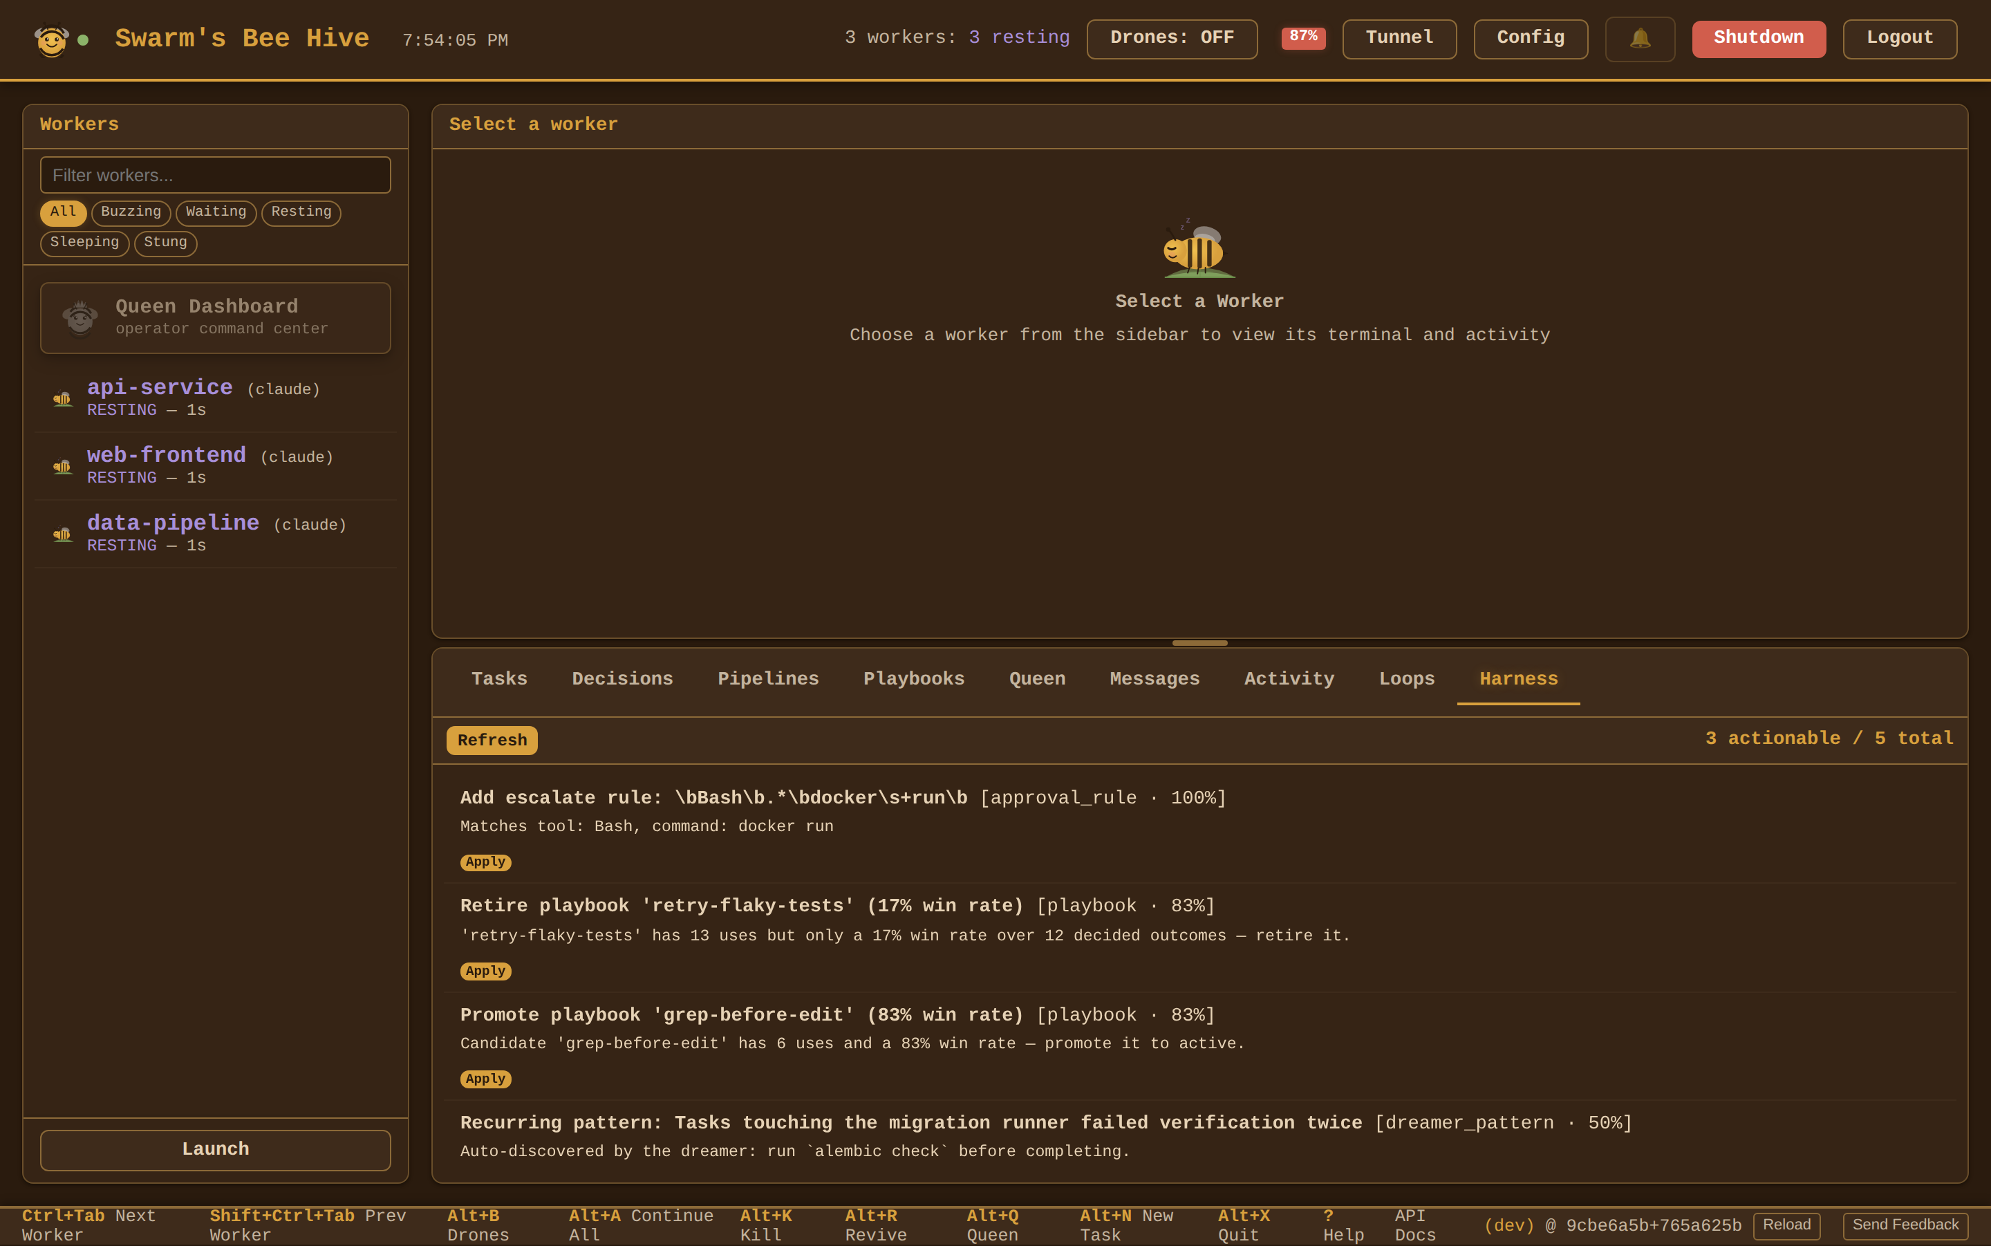Click Refresh in the Harness panel
The height and width of the screenshot is (1246, 1991).
click(492, 740)
